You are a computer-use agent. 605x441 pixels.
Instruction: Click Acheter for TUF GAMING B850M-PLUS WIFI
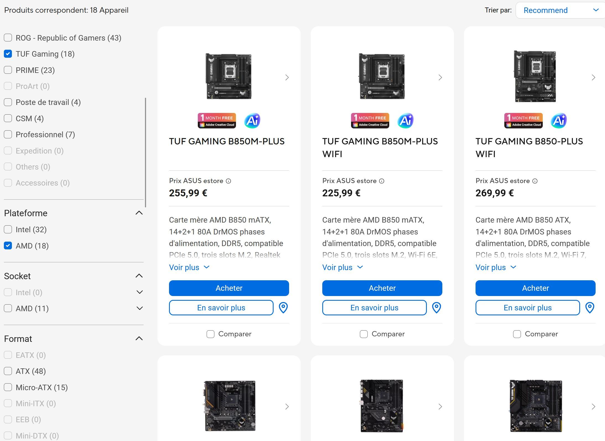click(382, 288)
